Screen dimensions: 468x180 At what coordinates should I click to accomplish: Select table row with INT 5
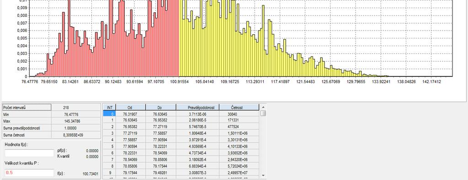click(x=181, y=146)
